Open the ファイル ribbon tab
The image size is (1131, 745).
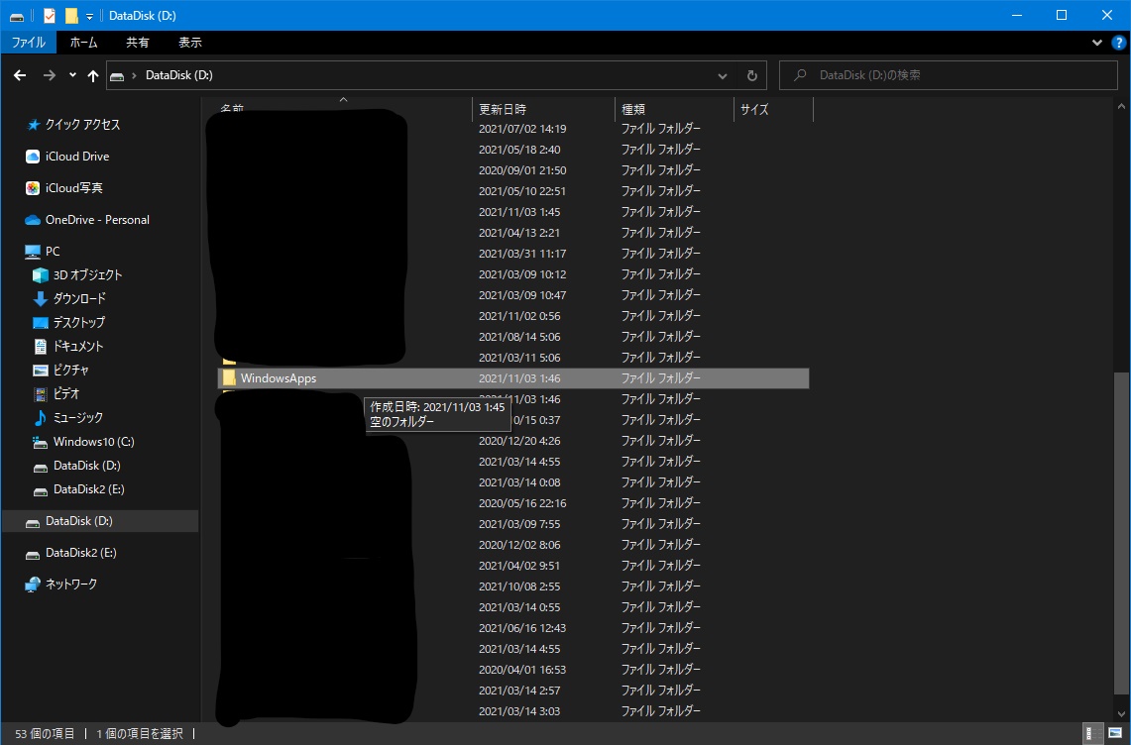[x=28, y=43]
